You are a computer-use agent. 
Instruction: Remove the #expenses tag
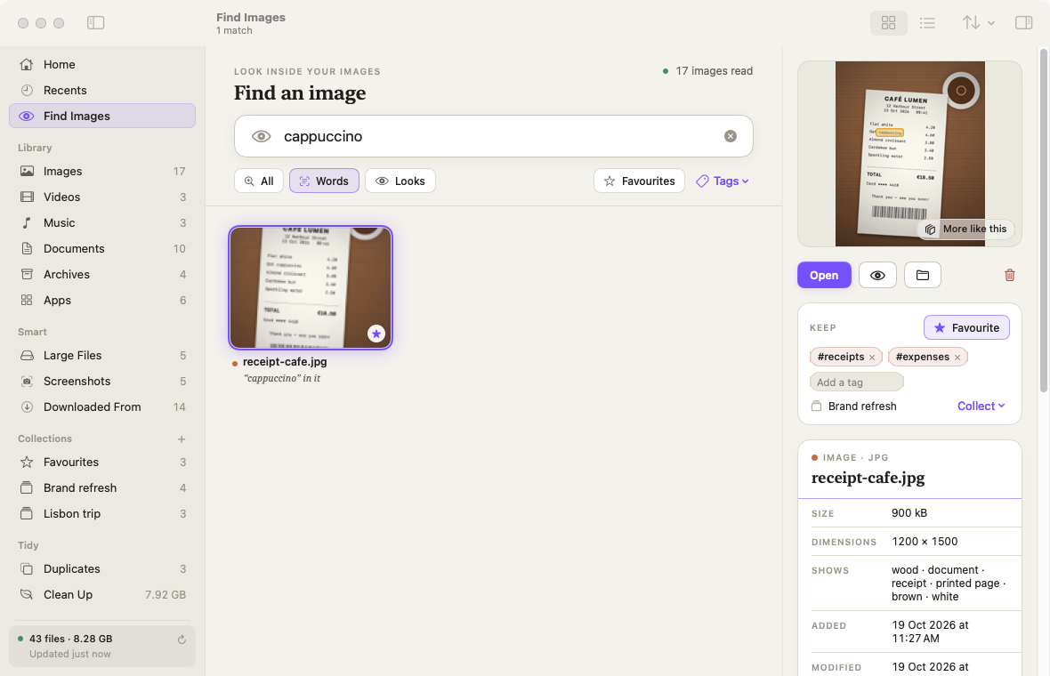(957, 358)
